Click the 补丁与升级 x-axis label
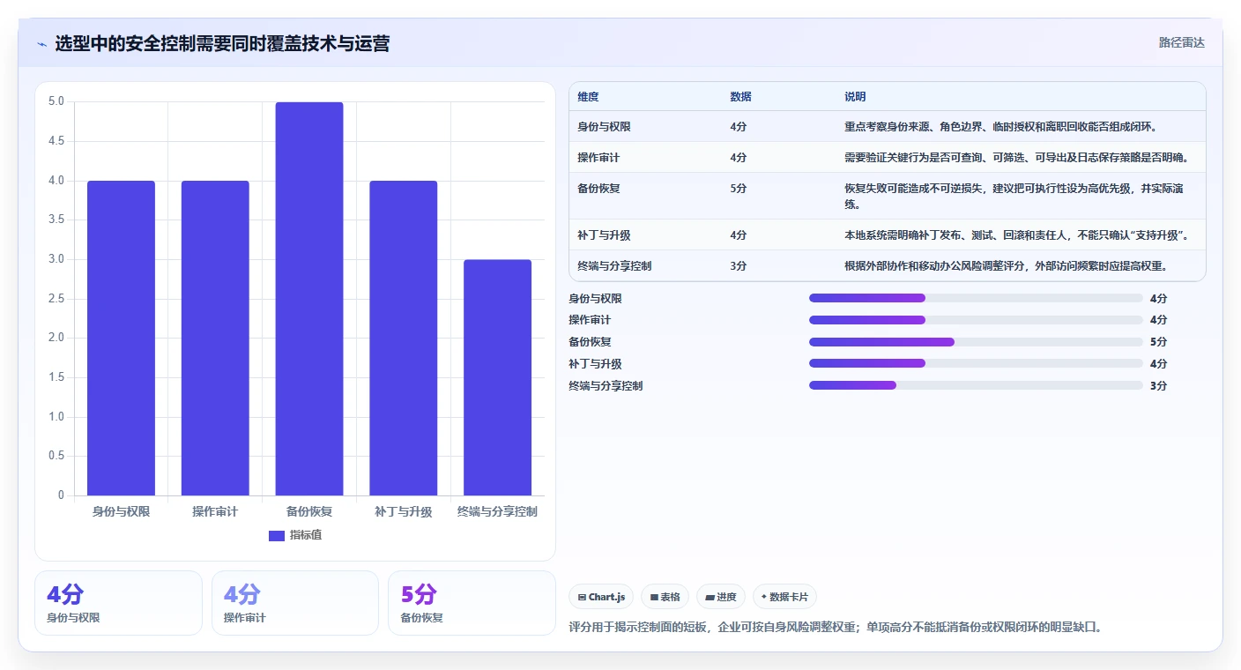This screenshot has width=1241, height=670. pos(404,511)
